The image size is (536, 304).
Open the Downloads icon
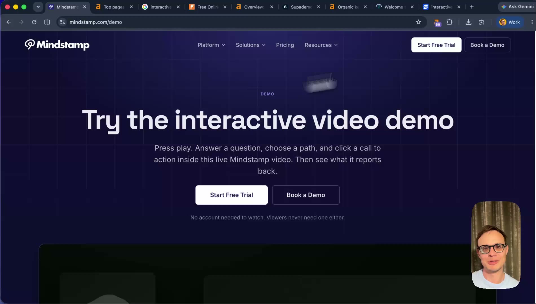(468, 22)
